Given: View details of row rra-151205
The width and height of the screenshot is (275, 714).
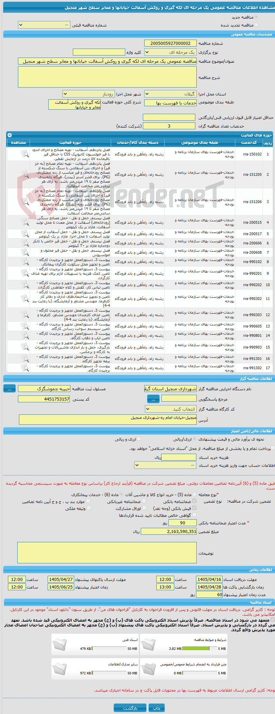Looking at the screenshot, I should (x=25, y=174).
